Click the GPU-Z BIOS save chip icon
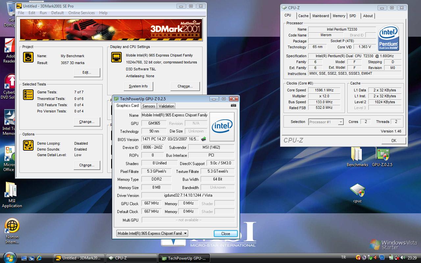The width and height of the screenshot is (421, 263). [x=204, y=139]
